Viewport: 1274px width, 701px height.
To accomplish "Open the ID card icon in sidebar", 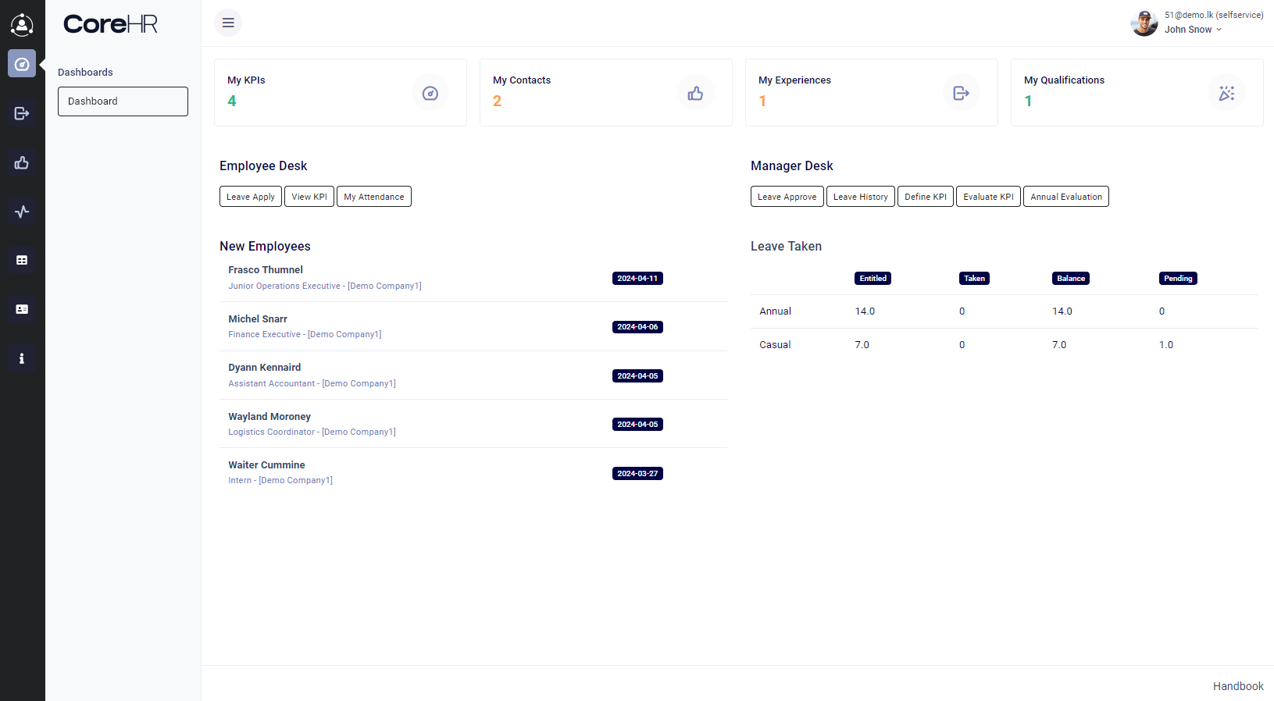I will (22, 309).
